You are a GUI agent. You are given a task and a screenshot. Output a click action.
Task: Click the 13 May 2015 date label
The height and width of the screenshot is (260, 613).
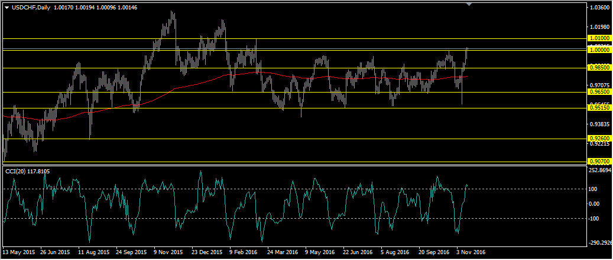tap(18, 251)
